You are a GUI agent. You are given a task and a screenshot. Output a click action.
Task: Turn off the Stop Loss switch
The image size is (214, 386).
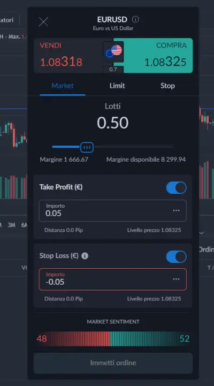point(177,257)
